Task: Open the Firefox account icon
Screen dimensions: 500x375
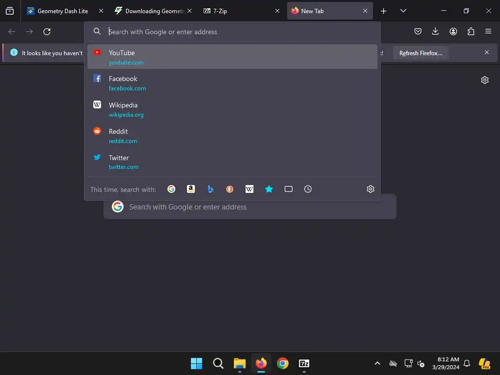Action: (453, 31)
